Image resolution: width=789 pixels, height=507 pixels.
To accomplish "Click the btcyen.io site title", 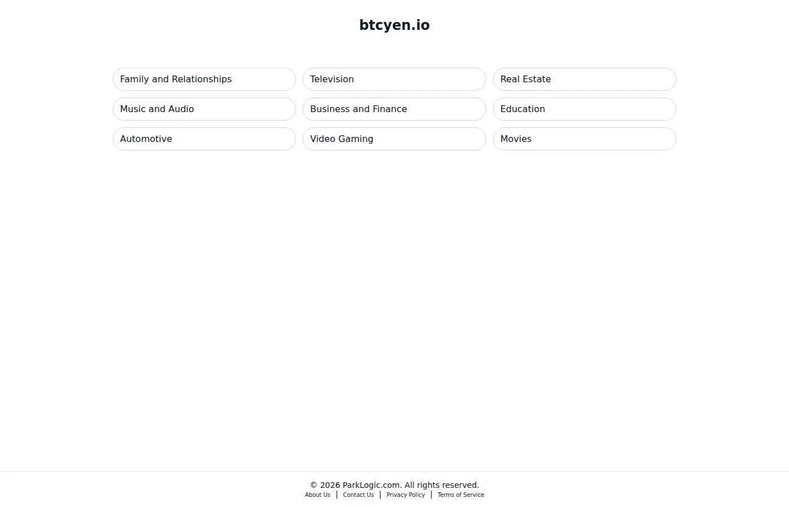I will coord(394,25).
